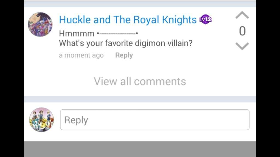View all comments
This screenshot has height=157, width=280.
140,81
